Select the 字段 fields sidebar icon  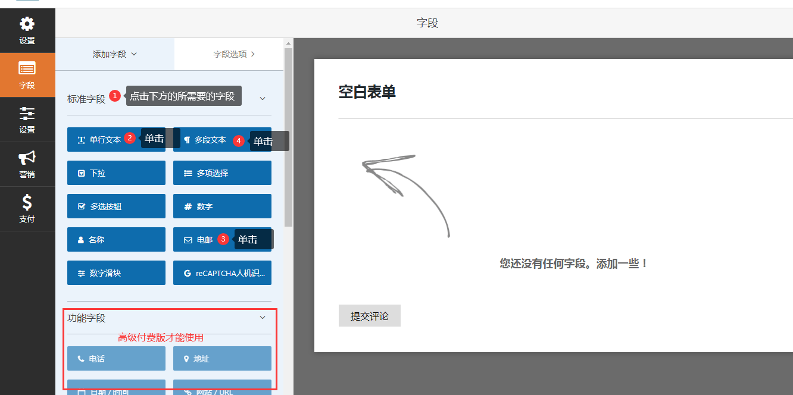[27, 75]
